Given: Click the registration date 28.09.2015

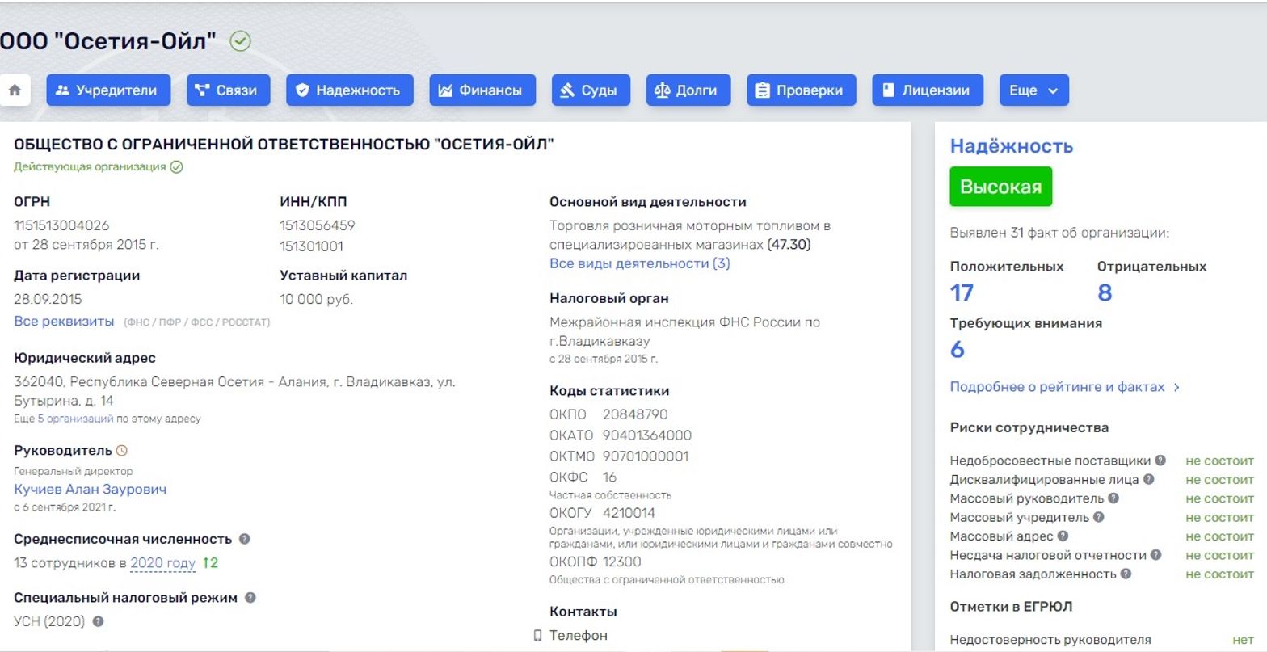Looking at the screenshot, I should (x=48, y=299).
